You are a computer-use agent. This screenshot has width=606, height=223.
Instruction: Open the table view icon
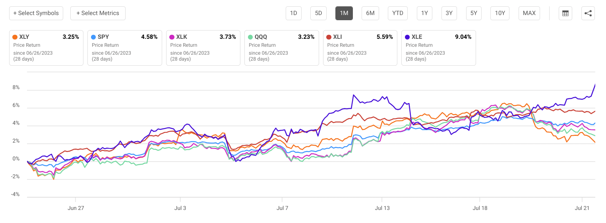[x=565, y=13]
